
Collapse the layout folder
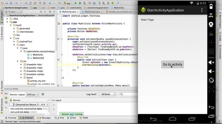(21, 77)
